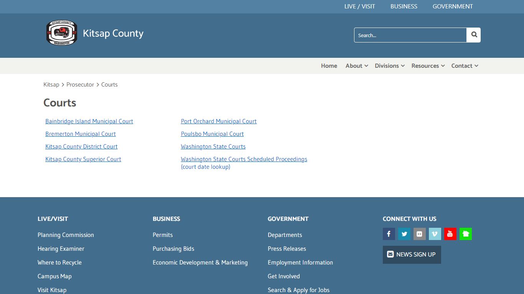This screenshot has width=524, height=294.
Task: Open Employment Information footer link
Action: [x=300, y=263]
